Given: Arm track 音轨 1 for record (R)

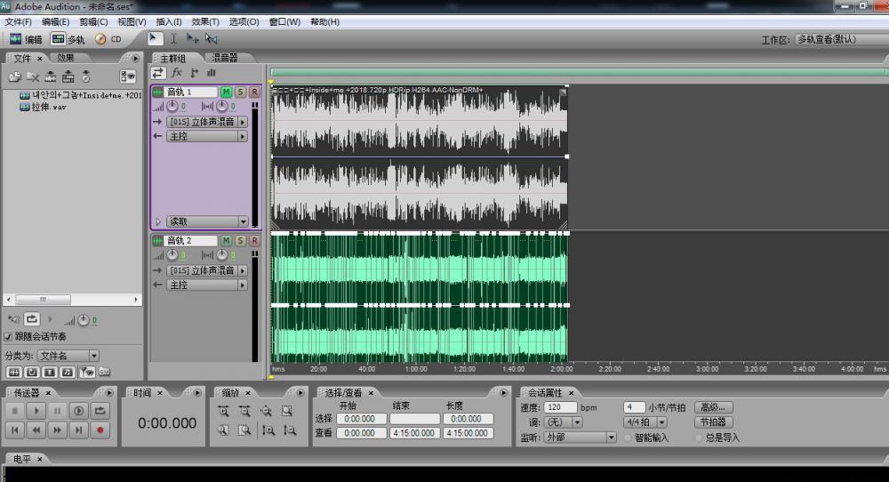Looking at the screenshot, I should coord(254,92).
